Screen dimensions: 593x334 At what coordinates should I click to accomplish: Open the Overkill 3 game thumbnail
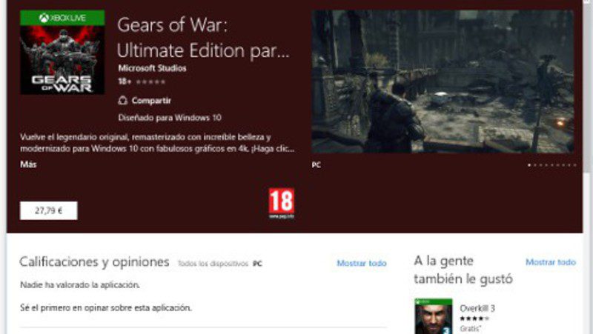(x=434, y=316)
